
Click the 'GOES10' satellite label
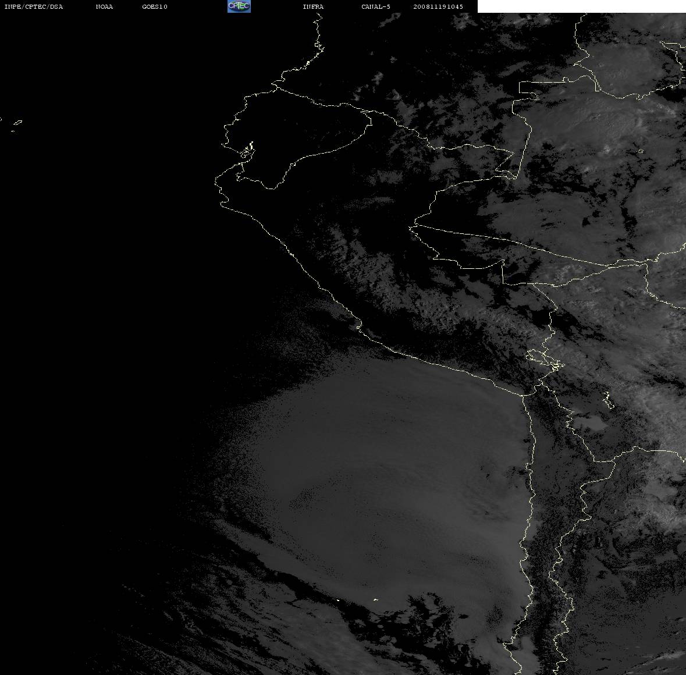[x=155, y=6]
